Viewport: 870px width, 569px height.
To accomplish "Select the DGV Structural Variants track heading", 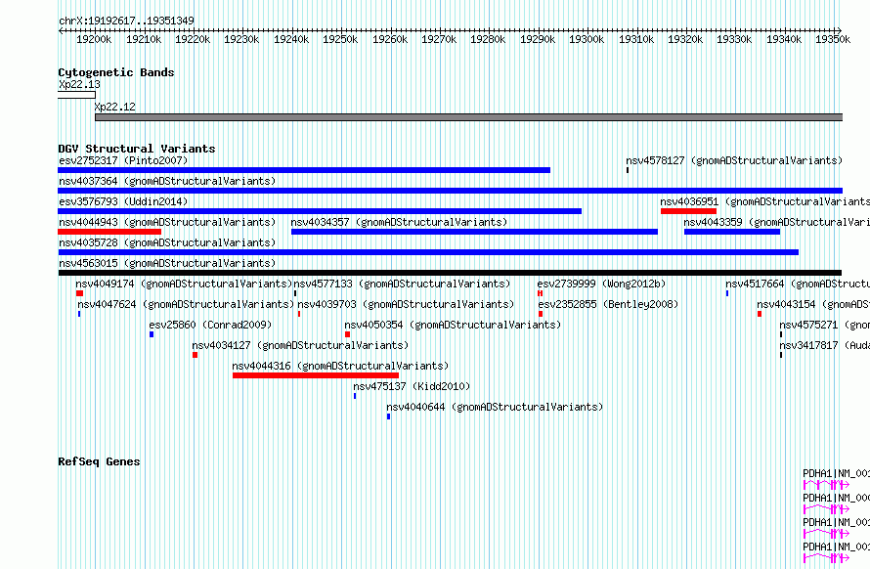I will (137, 149).
